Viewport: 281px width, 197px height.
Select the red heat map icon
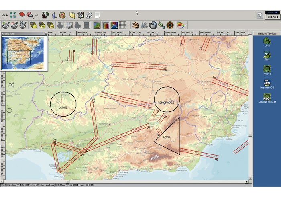click(106, 25)
